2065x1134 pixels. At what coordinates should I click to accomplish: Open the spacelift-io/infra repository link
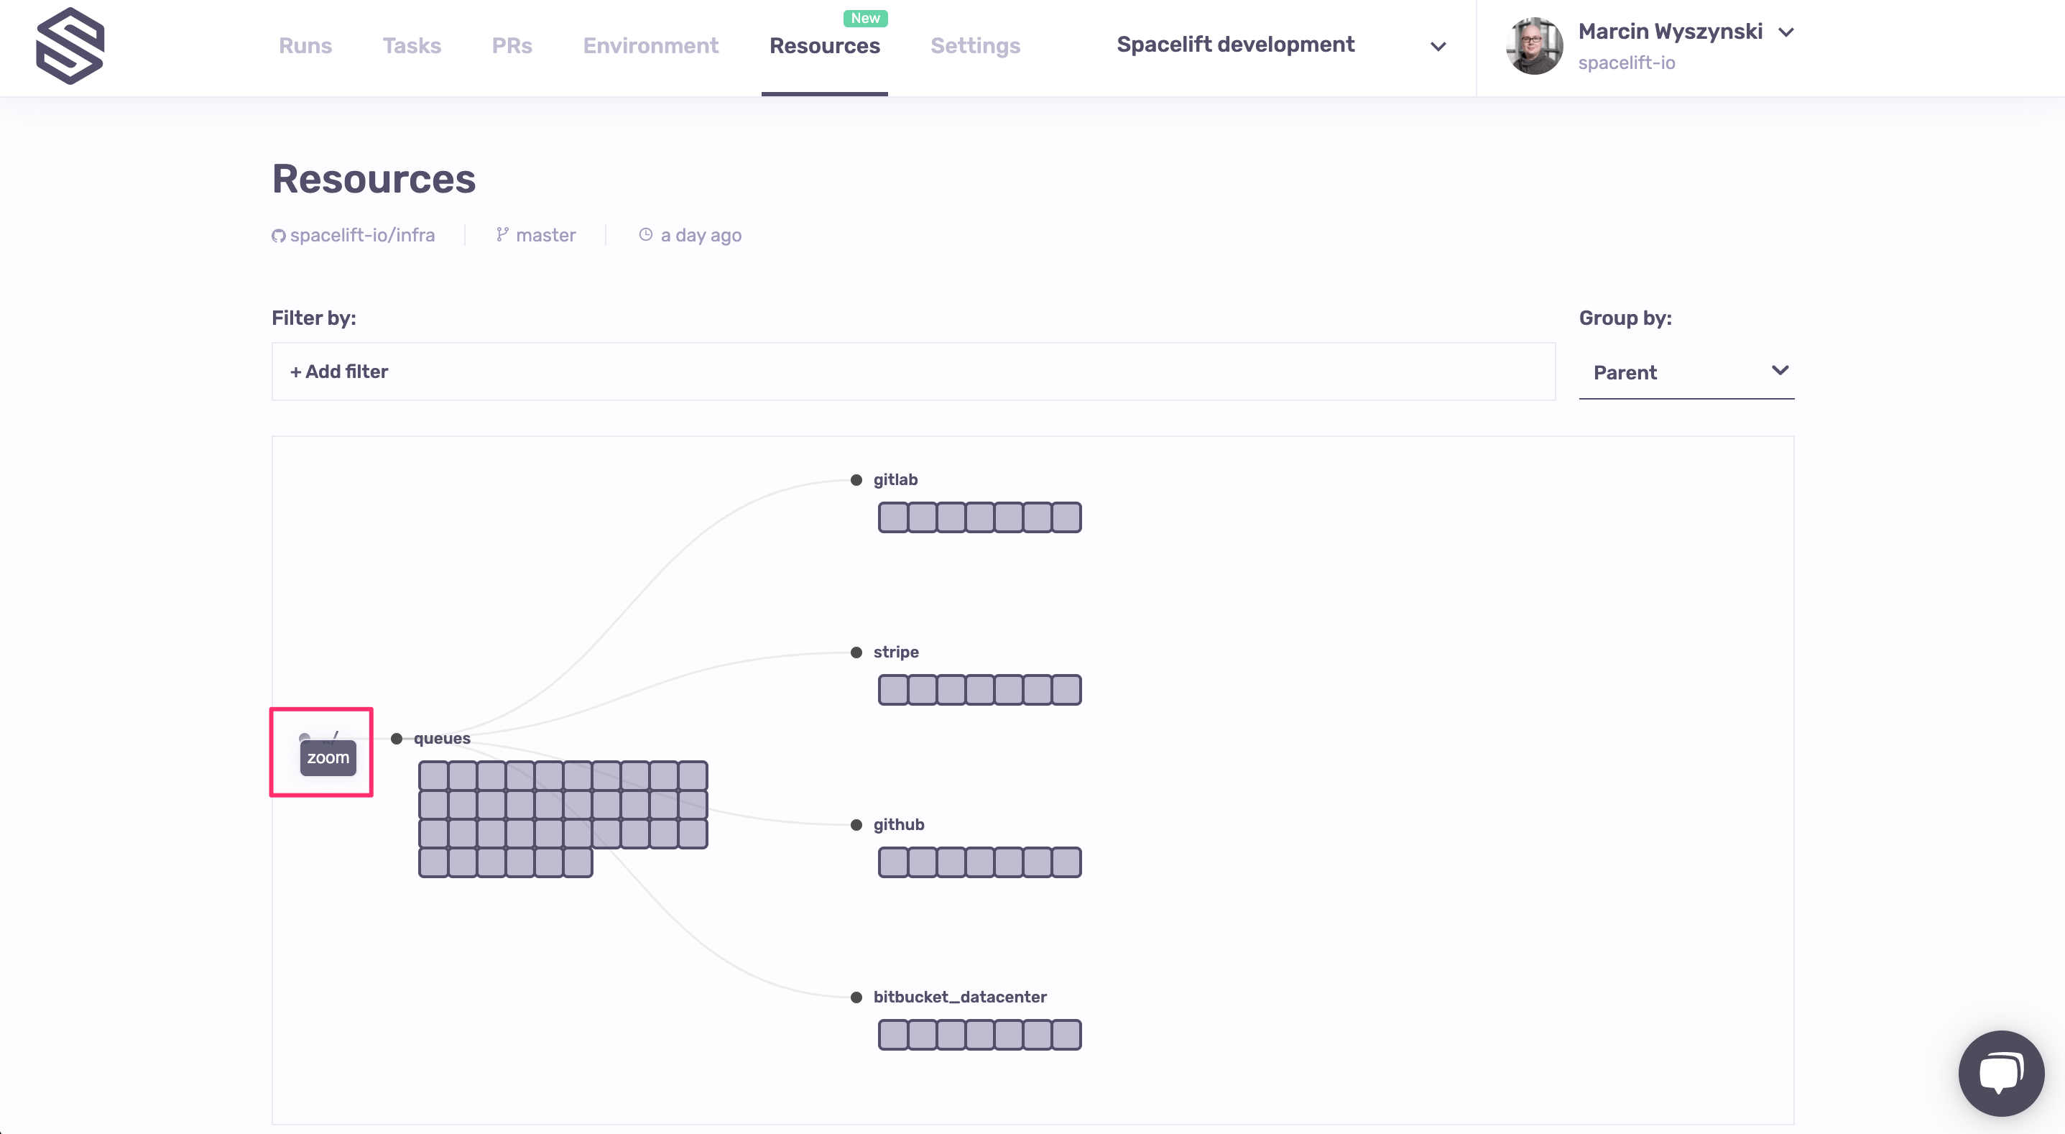[361, 235]
